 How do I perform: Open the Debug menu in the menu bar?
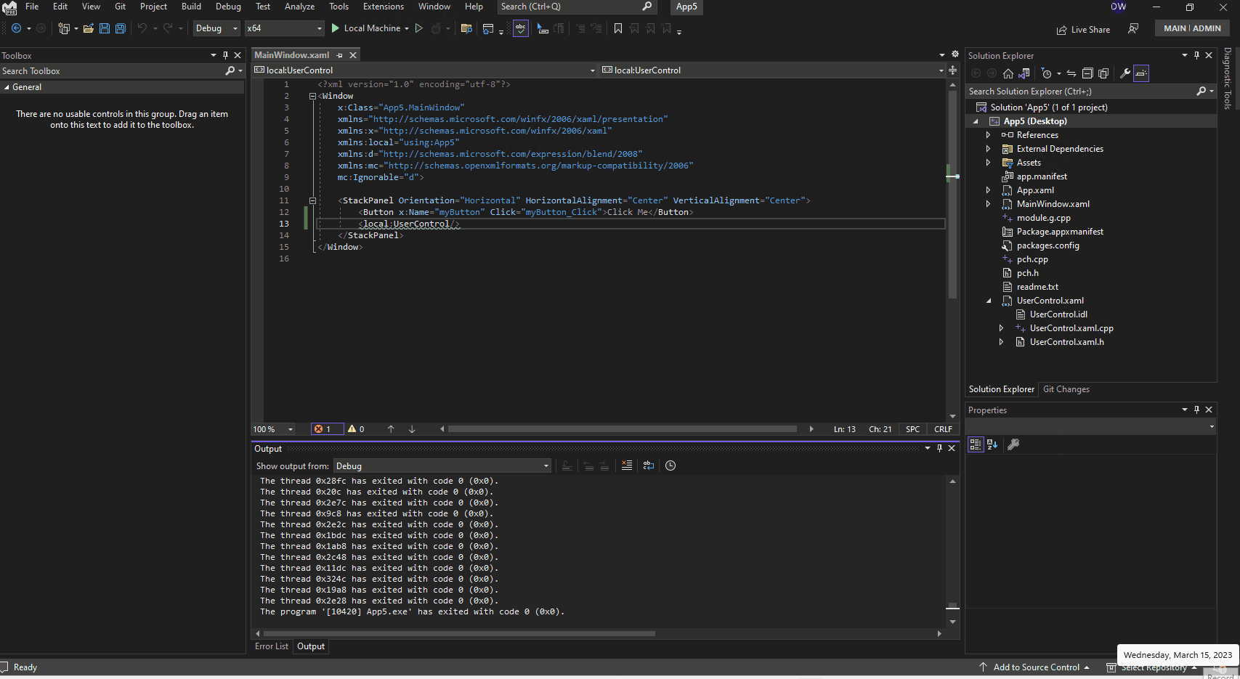click(228, 7)
